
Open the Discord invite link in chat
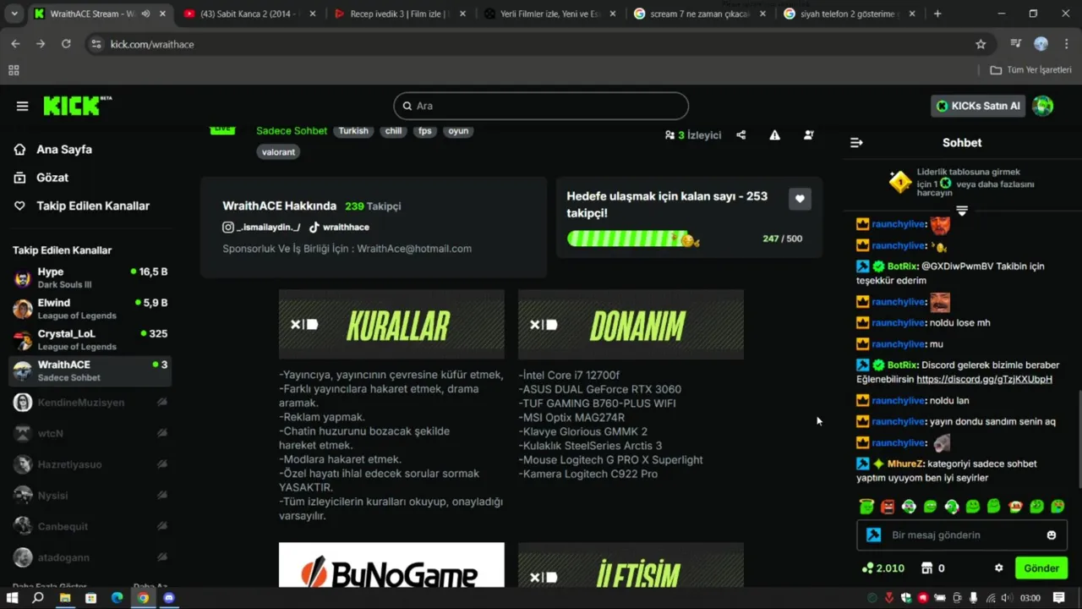[984, 380]
